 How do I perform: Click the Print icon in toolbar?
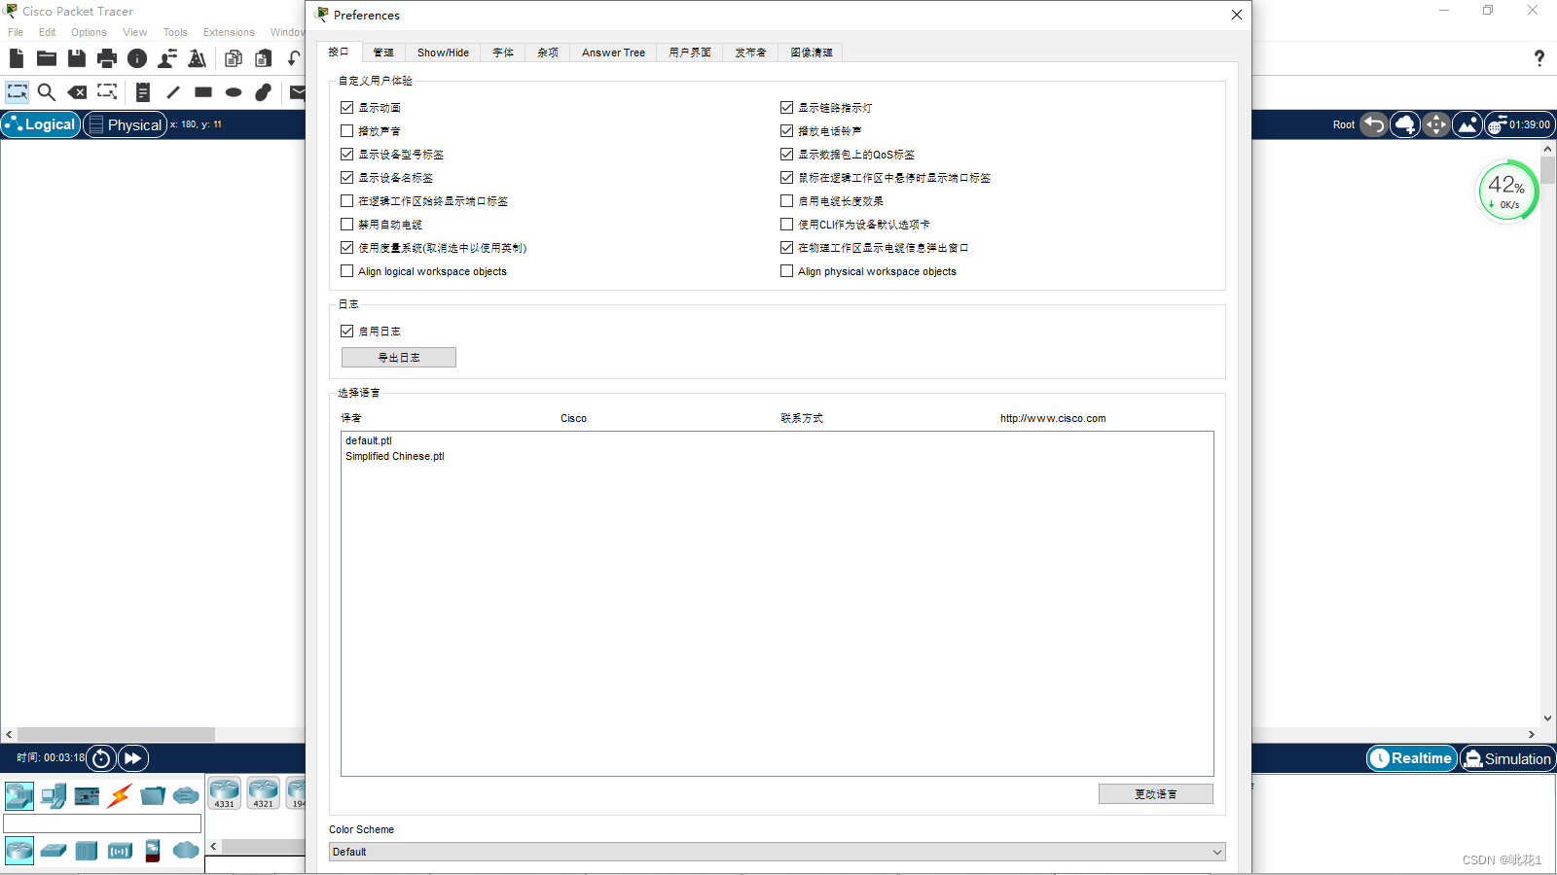pos(107,58)
